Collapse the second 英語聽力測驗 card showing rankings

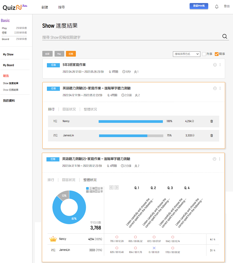pos(215,88)
